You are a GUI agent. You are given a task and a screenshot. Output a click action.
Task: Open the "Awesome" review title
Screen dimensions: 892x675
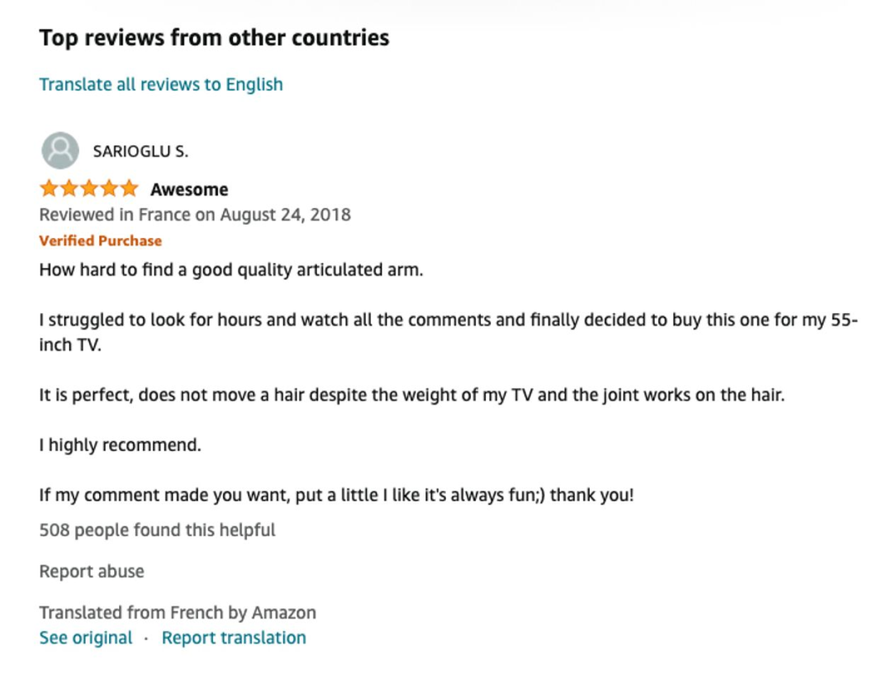pos(189,190)
